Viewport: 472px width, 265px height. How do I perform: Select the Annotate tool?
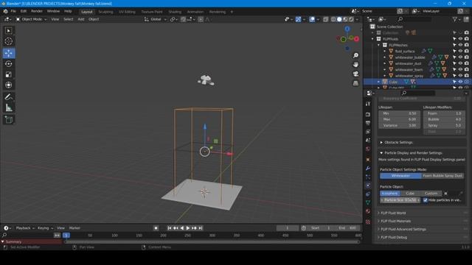[9, 96]
